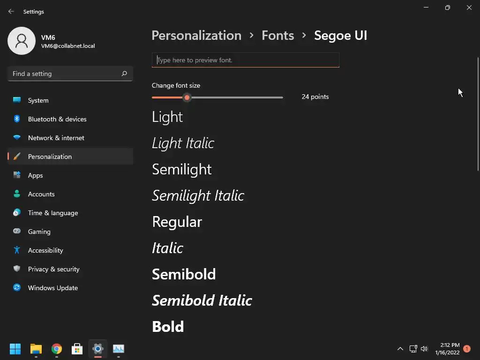Viewport: 480px width, 360px height.
Task: Go to the System settings page
Action: pyautogui.click(x=38, y=100)
